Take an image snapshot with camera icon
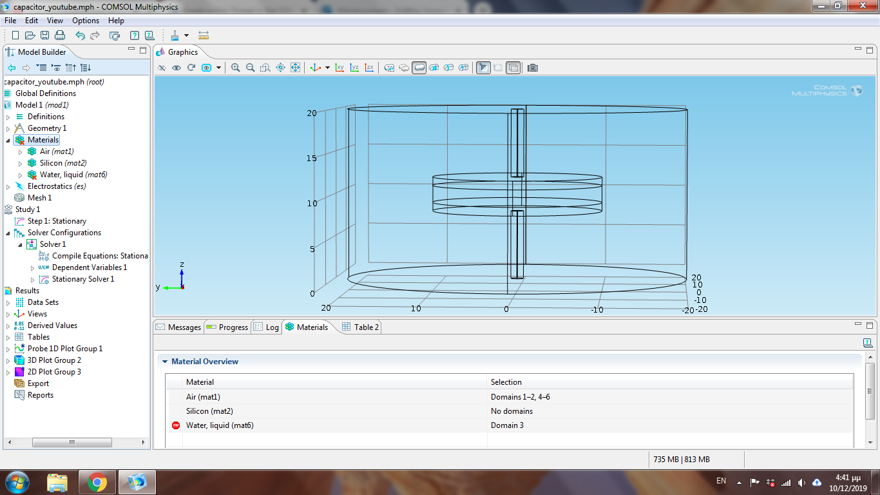The width and height of the screenshot is (880, 495). (532, 68)
